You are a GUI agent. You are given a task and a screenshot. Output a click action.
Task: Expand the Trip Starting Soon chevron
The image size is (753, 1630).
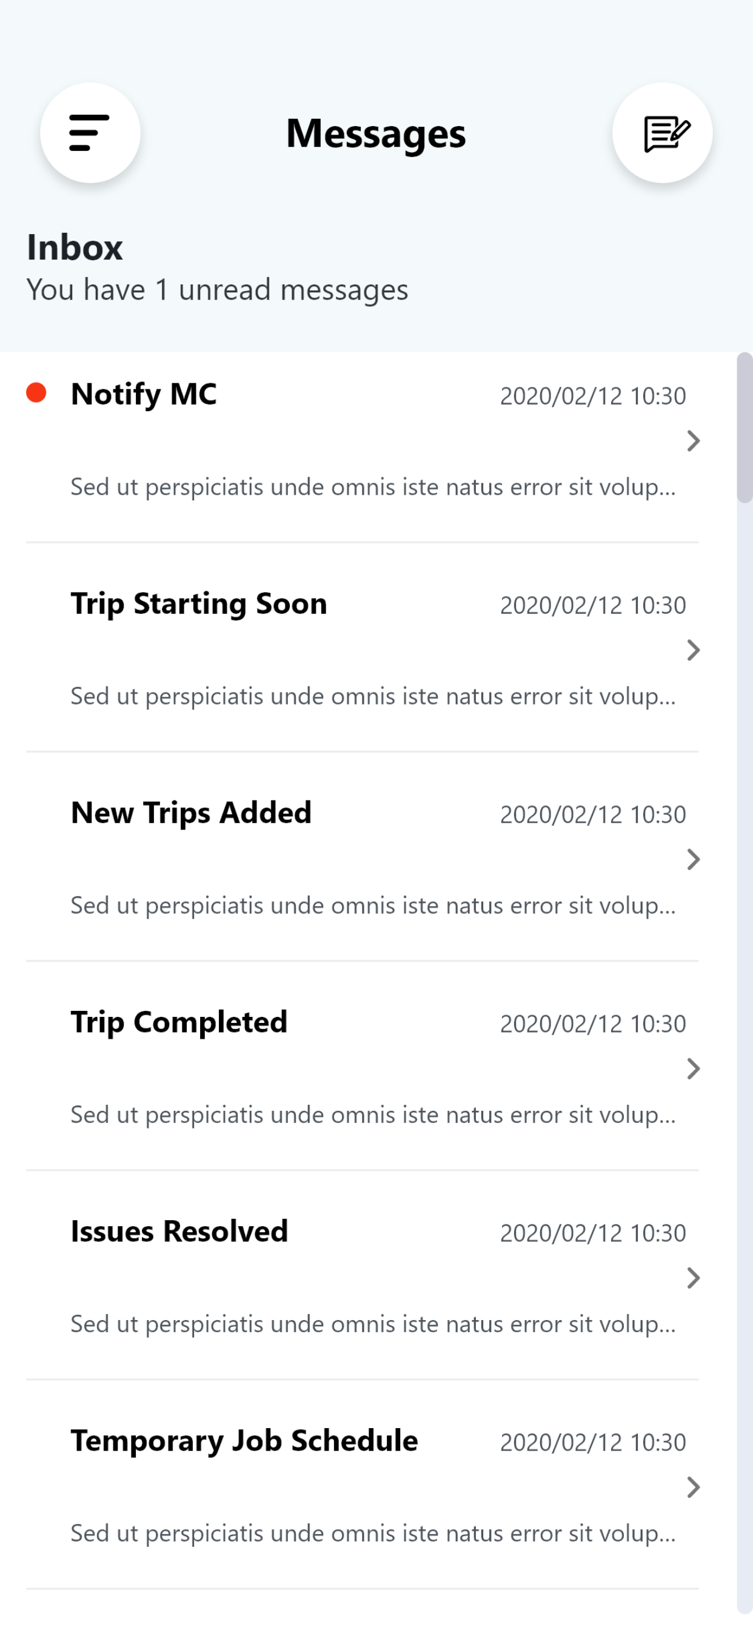694,651
